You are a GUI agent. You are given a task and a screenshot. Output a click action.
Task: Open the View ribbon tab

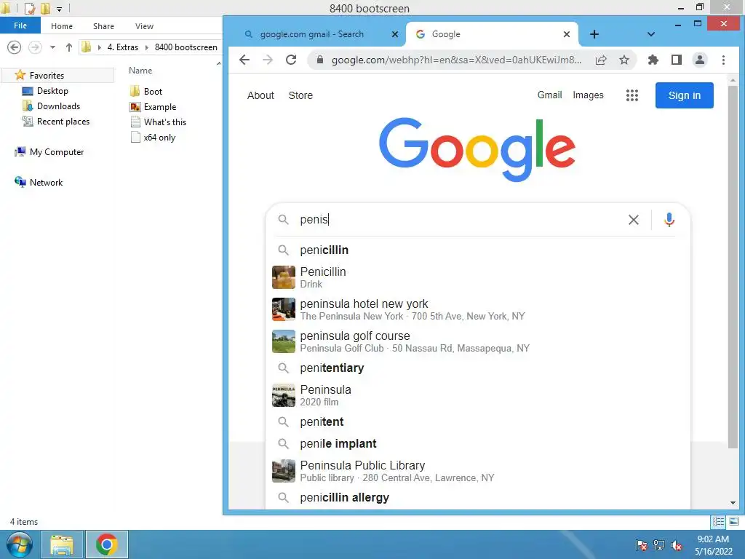tap(144, 26)
